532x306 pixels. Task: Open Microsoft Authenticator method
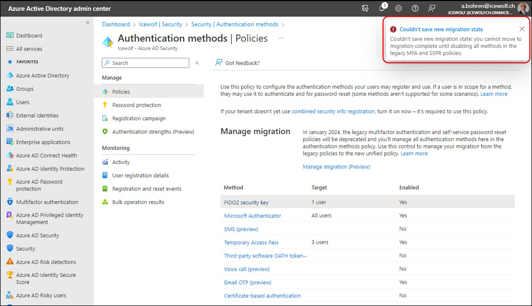tap(252, 216)
